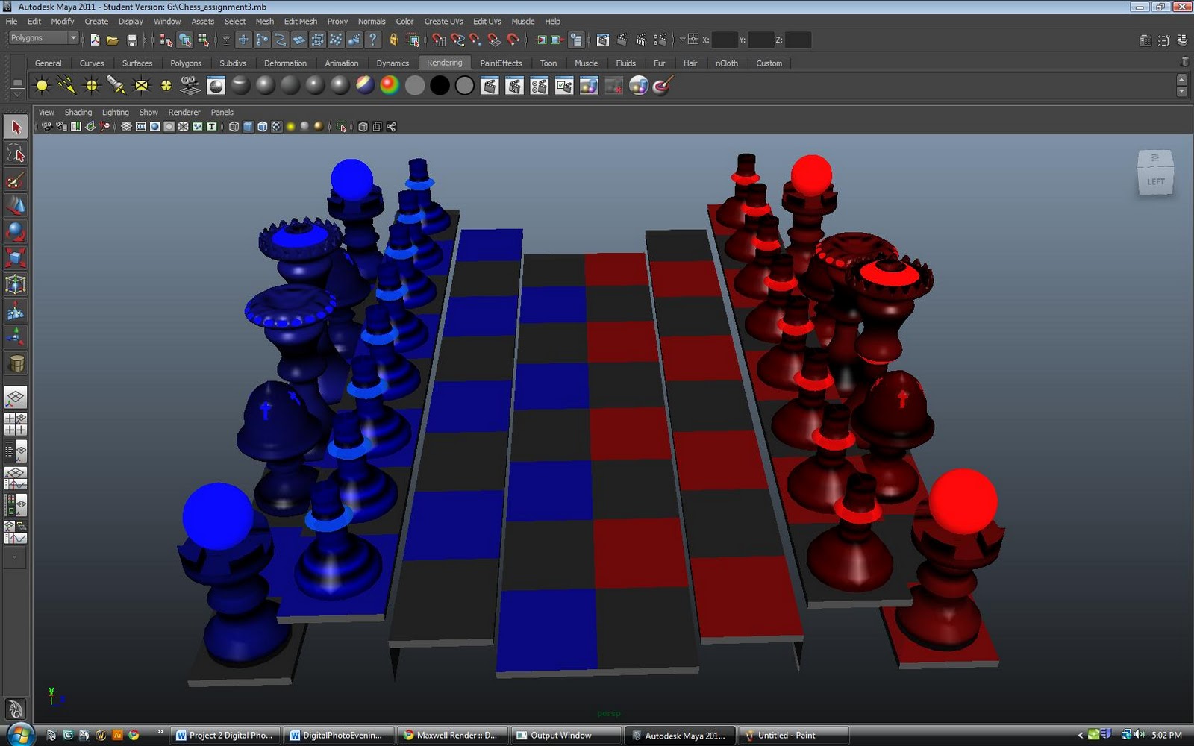Image resolution: width=1194 pixels, height=746 pixels.
Task: Open the Create menu in the menu bar
Action: click(96, 21)
